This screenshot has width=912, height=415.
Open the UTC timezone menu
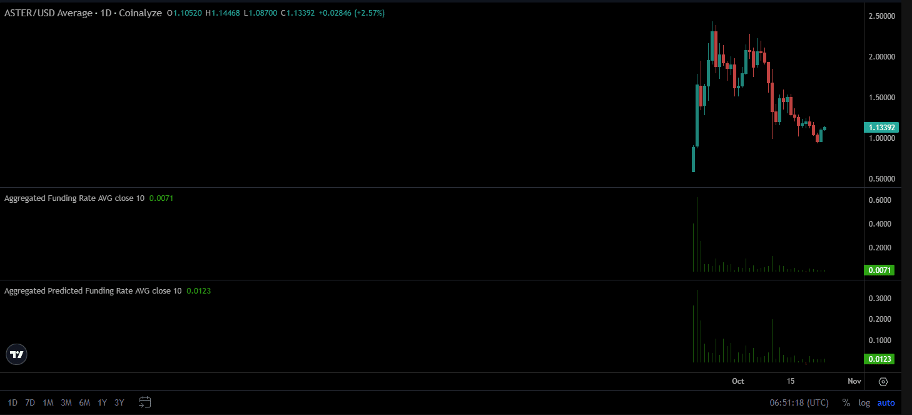(x=799, y=402)
